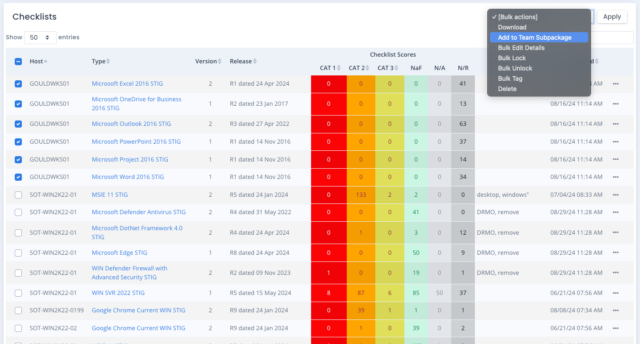Click the SOT-WIN2K22-0199 host cell
The width and height of the screenshot is (640, 344).
pos(57,310)
